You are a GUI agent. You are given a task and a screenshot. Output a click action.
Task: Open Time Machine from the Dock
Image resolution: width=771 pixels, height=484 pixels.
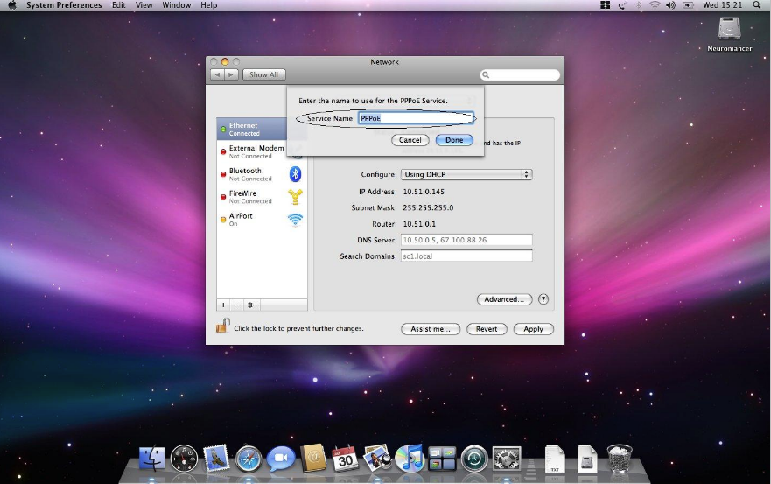tap(474, 459)
